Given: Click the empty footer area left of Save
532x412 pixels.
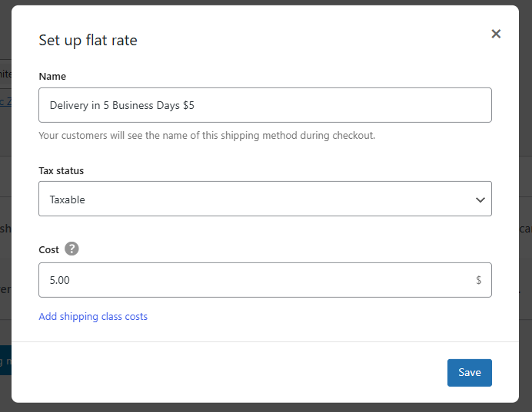Looking at the screenshot, I should point(231,372).
